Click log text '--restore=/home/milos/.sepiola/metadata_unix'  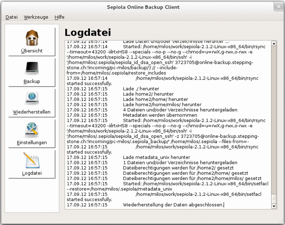click(x=120, y=189)
